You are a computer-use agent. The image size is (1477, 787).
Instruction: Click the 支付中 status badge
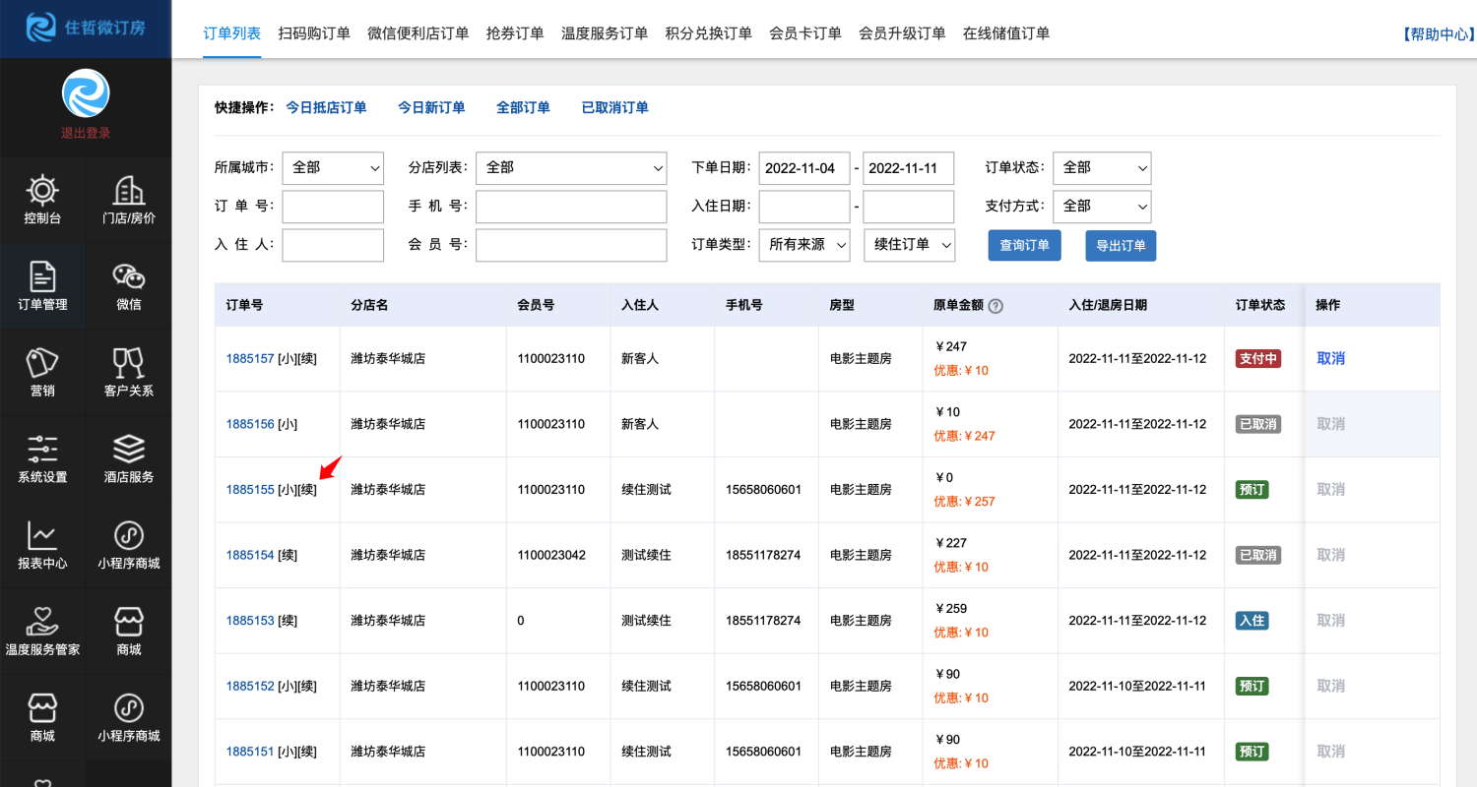[x=1258, y=358]
